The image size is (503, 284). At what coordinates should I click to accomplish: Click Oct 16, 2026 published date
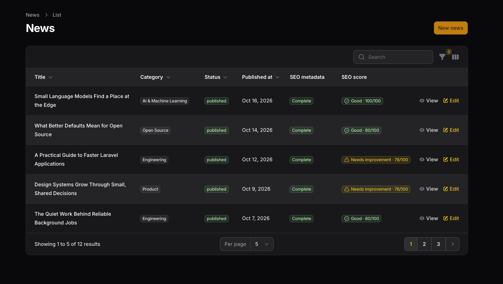257,101
